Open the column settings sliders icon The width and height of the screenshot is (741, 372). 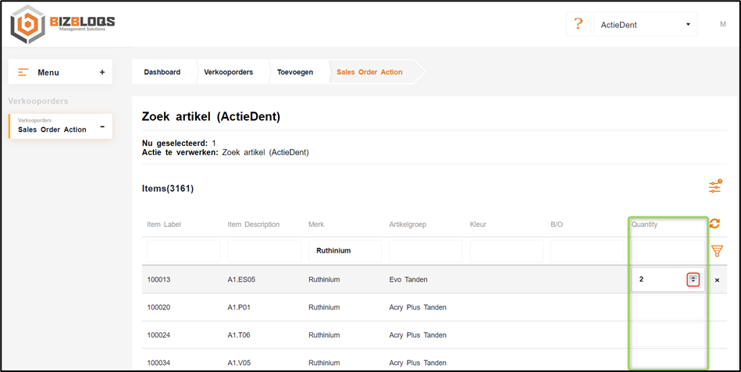click(x=714, y=187)
